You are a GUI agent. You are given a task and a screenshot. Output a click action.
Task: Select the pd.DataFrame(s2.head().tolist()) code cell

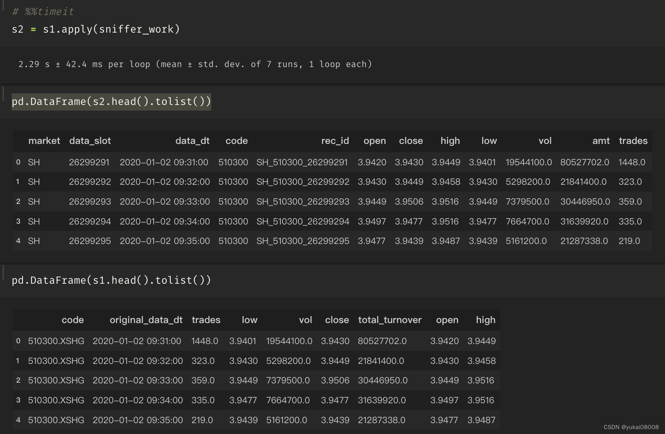[x=111, y=102]
